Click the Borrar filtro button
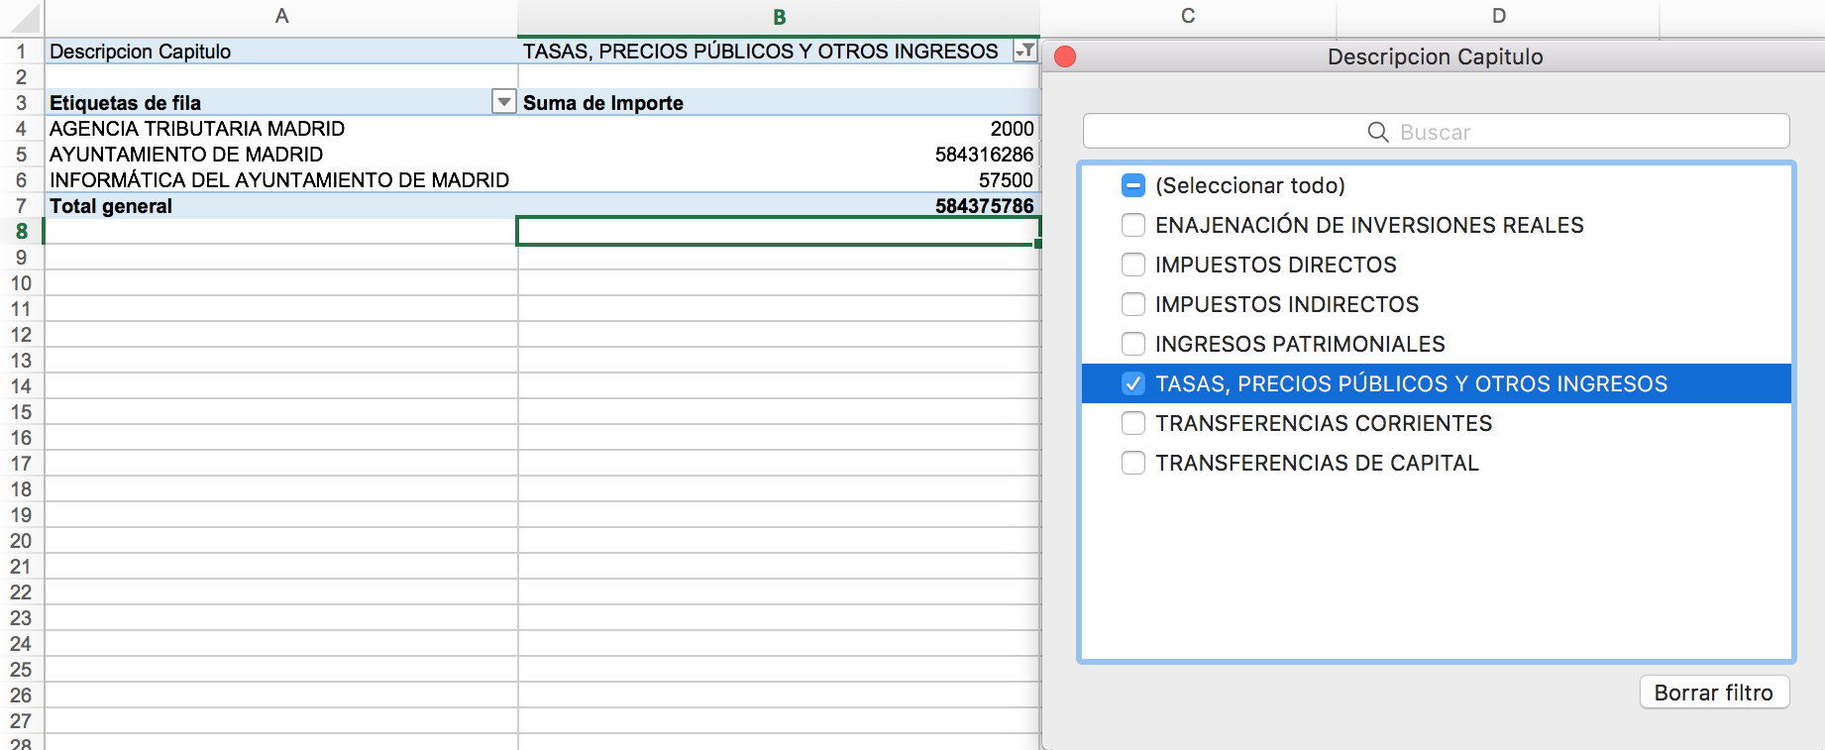Image resolution: width=1825 pixels, height=750 pixels. pyautogui.click(x=1714, y=693)
